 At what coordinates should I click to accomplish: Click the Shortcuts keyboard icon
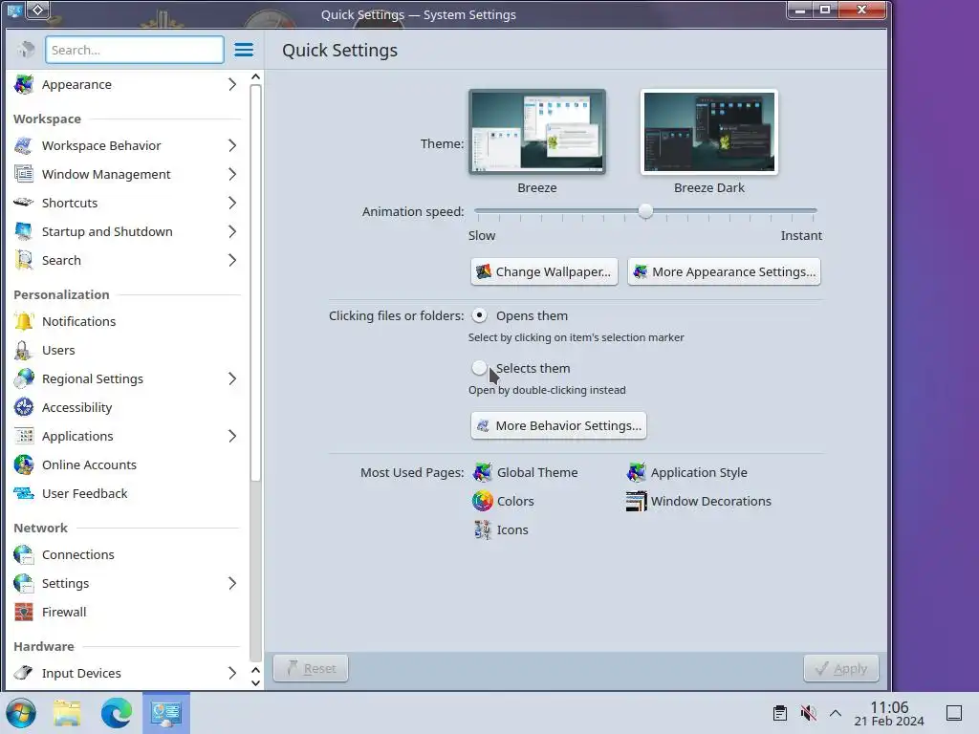coord(24,203)
